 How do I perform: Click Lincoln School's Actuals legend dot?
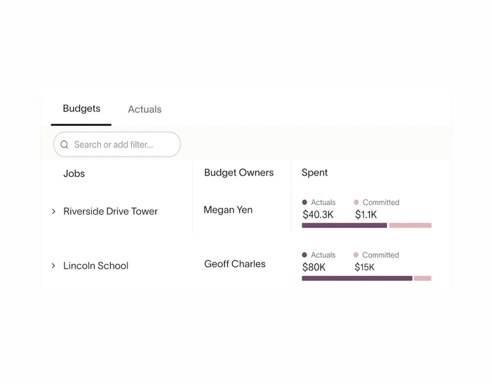304,255
